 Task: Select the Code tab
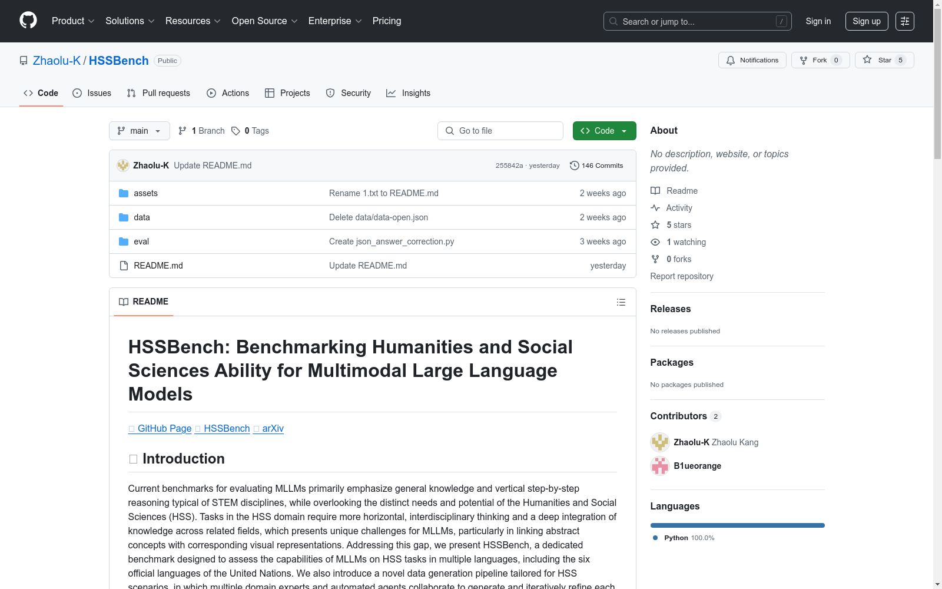(41, 93)
